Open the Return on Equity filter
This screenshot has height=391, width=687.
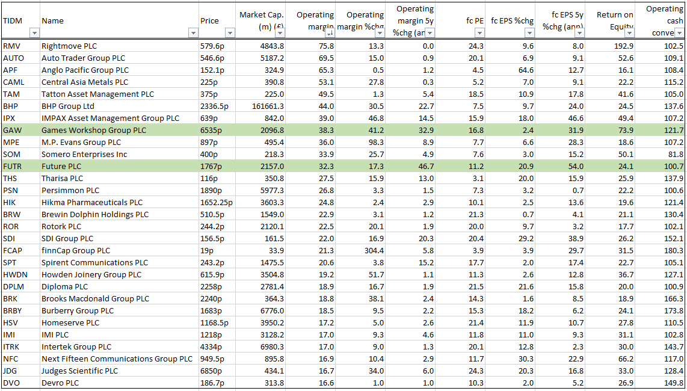click(x=630, y=33)
